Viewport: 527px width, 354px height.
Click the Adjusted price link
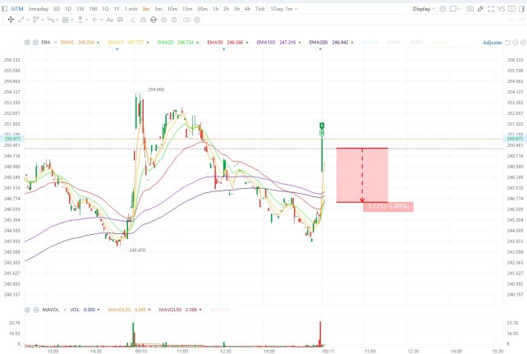click(x=493, y=43)
